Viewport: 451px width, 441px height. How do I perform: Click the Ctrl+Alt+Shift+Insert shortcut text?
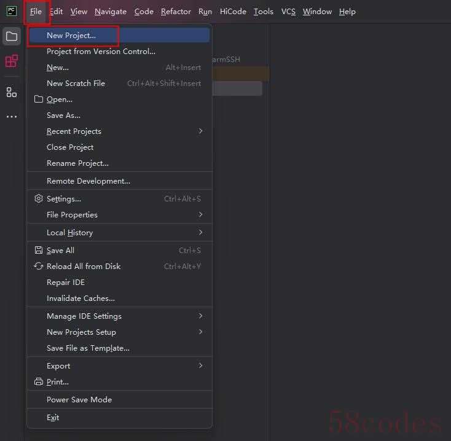[x=164, y=84]
